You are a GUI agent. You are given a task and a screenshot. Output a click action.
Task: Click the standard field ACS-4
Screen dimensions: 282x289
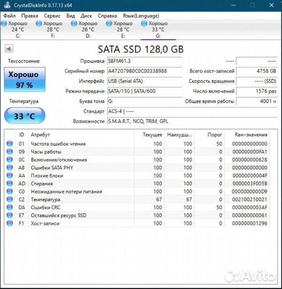coord(192,111)
